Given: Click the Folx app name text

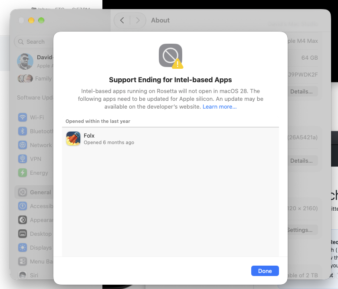Looking at the screenshot, I should coord(89,135).
